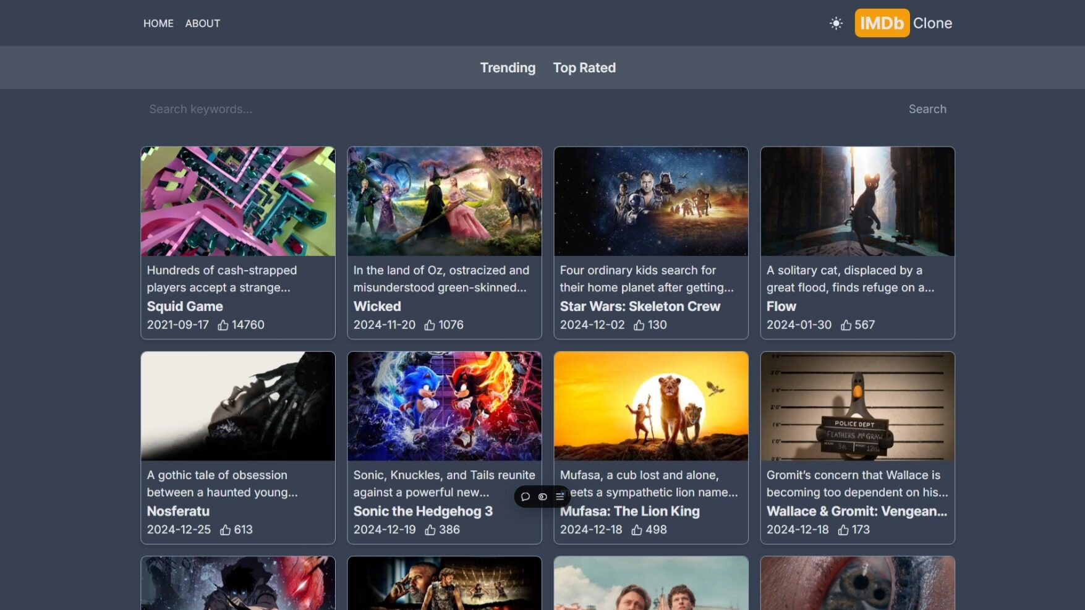The width and height of the screenshot is (1085, 610).
Task: Switch to the Trending tab
Action: pyautogui.click(x=508, y=68)
